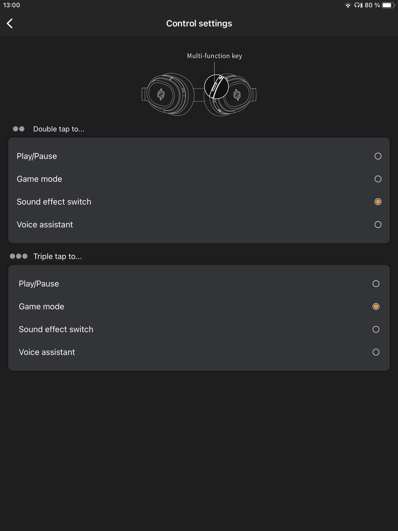
Task: Select Play/Pause radio for double tap
Action: pyautogui.click(x=378, y=156)
